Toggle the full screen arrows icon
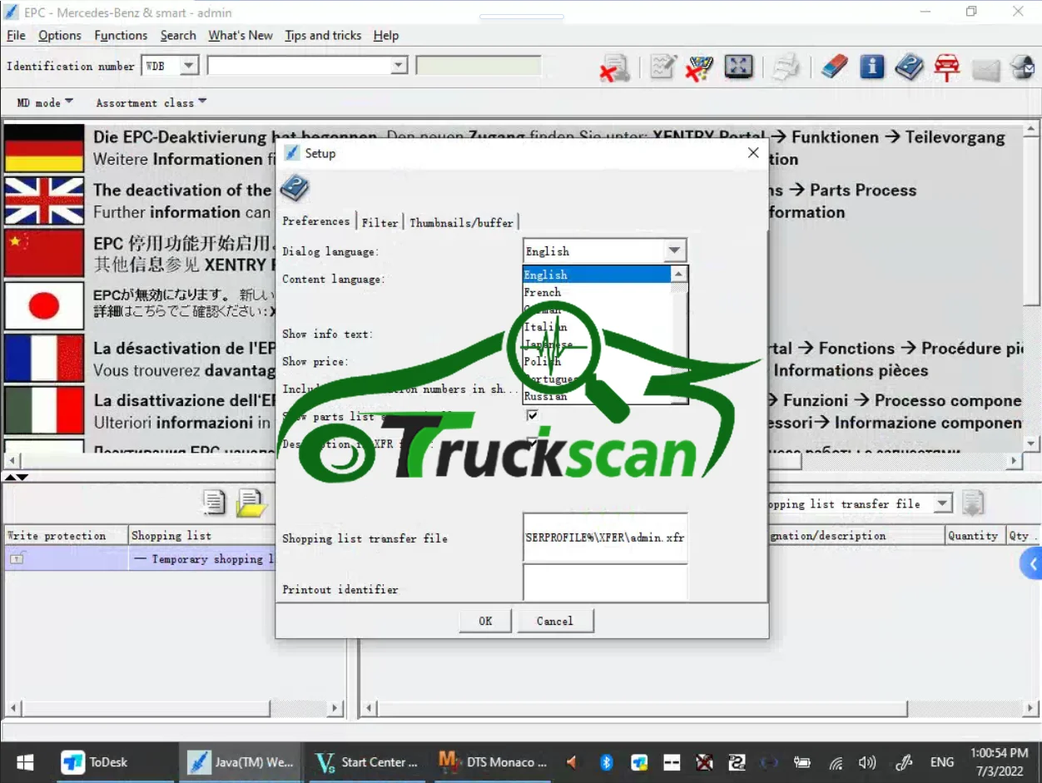The image size is (1042, 783). pos(739,67)
